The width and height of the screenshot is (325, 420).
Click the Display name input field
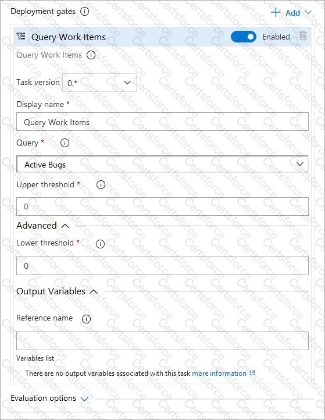(163, 122)
